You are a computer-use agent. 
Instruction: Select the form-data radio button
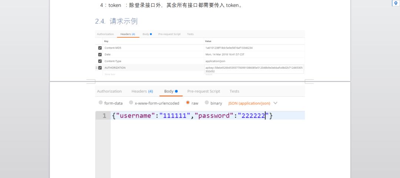100,103
